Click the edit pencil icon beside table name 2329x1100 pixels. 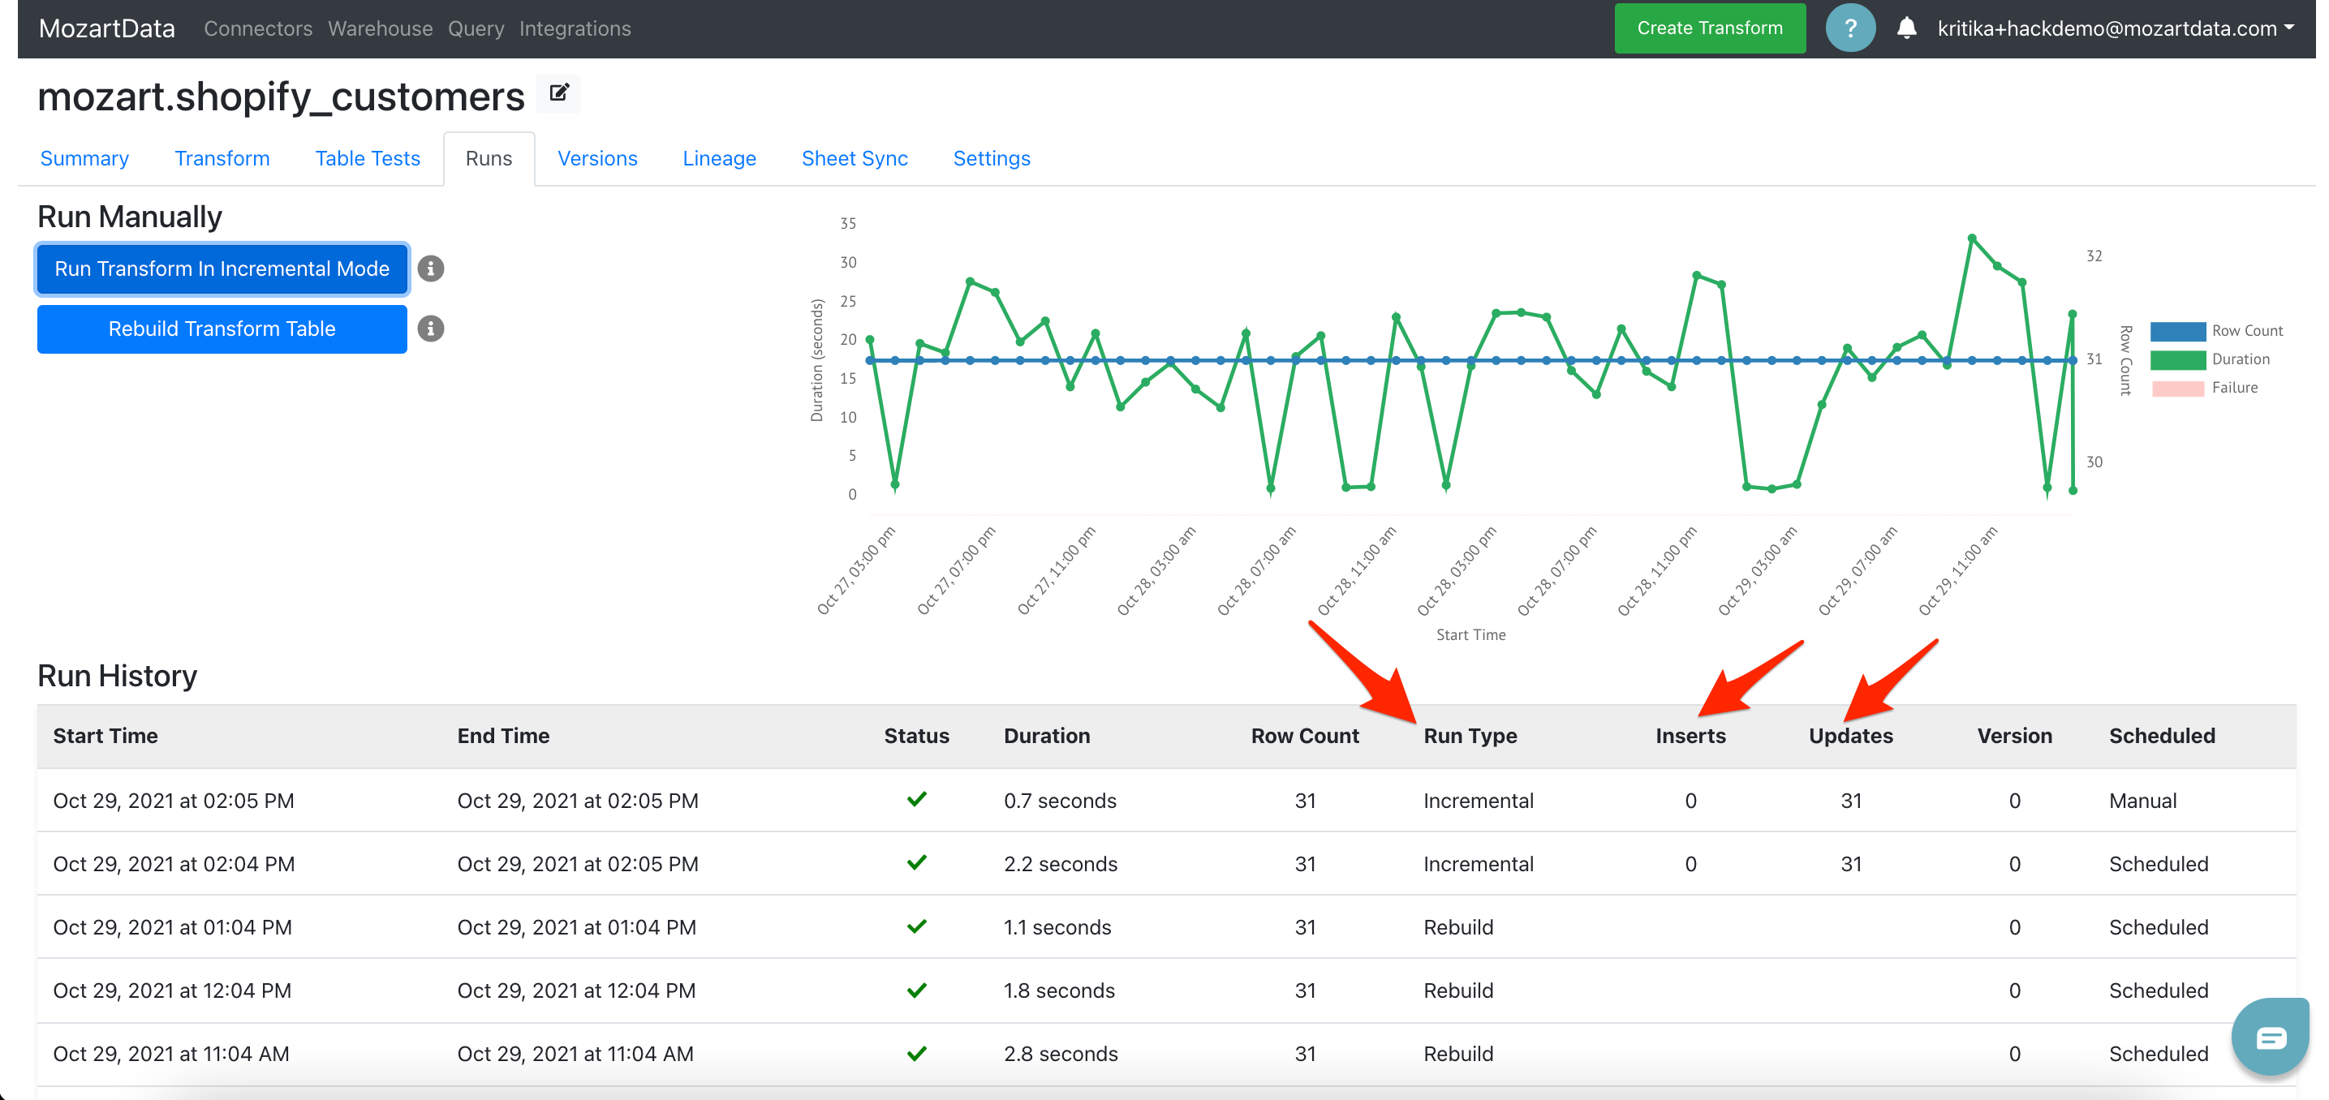tap(559, 93)
